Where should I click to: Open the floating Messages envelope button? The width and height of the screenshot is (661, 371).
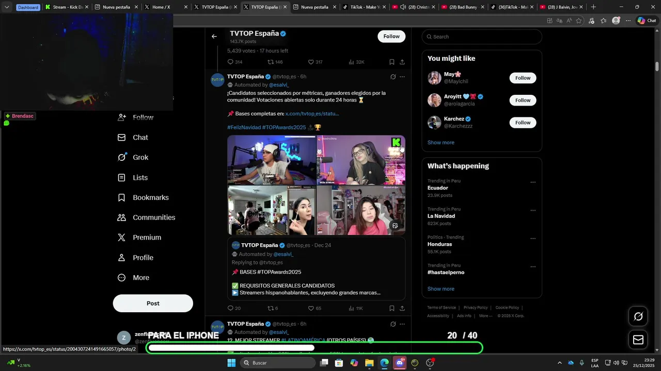(638, 340)
